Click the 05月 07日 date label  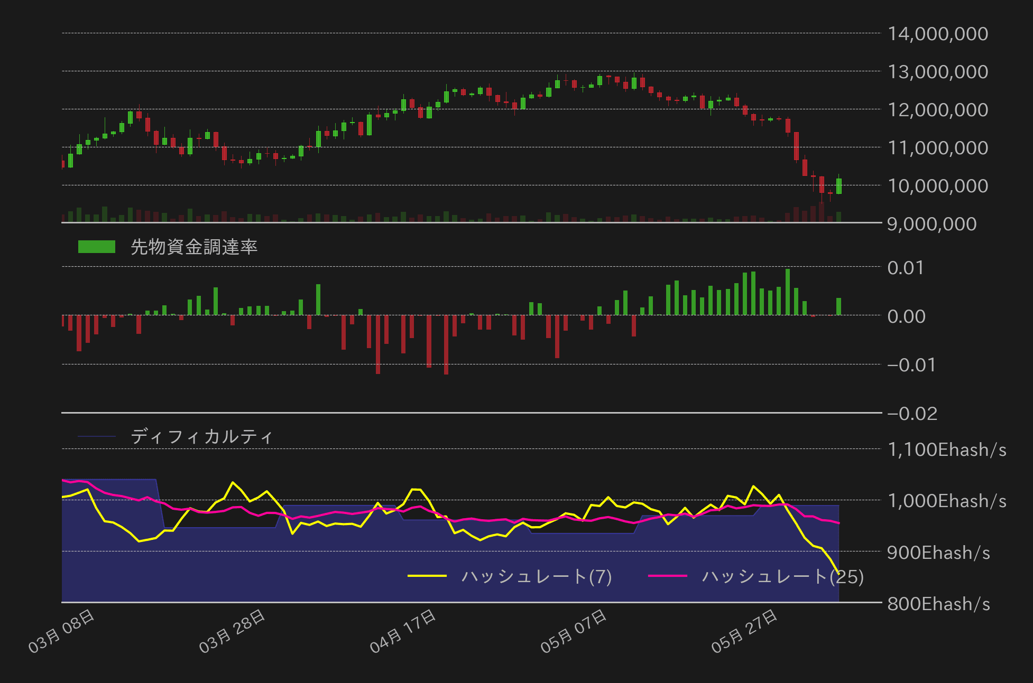coord(574,631)
